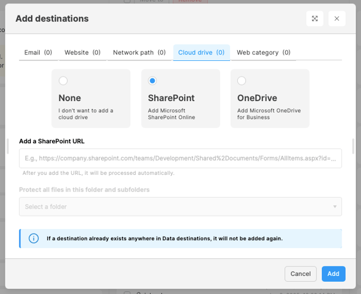Click the blue Add button

pyautogui.click(x=334, y=274)
